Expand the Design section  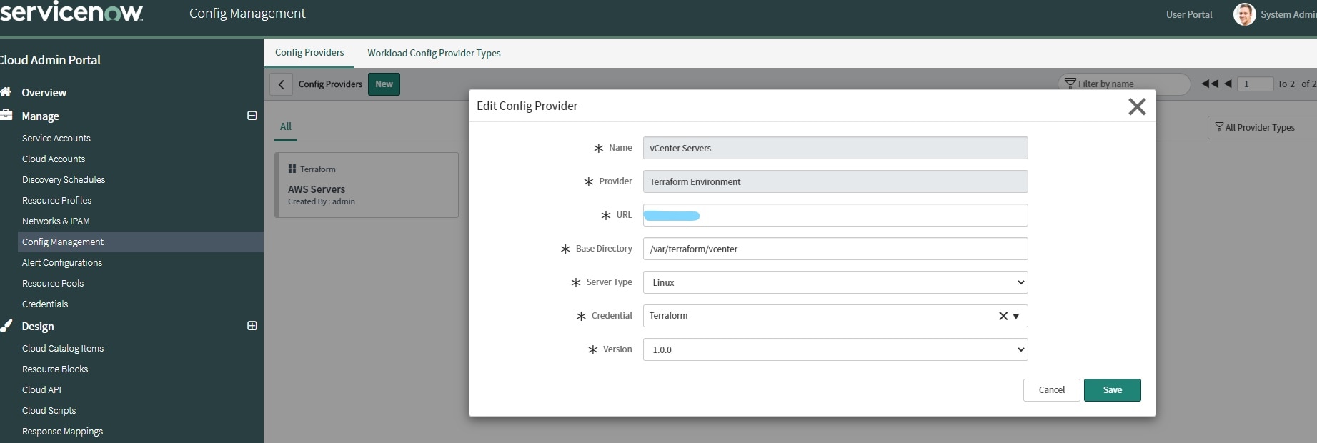coord(252,326)
